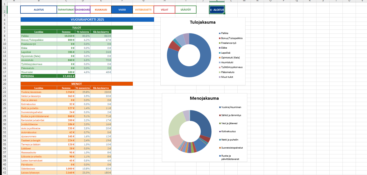Click the Asumistuki legend marker in Tulojakauma
The height and width of the screenshot is (175, 367).
[x=220, y=62]
